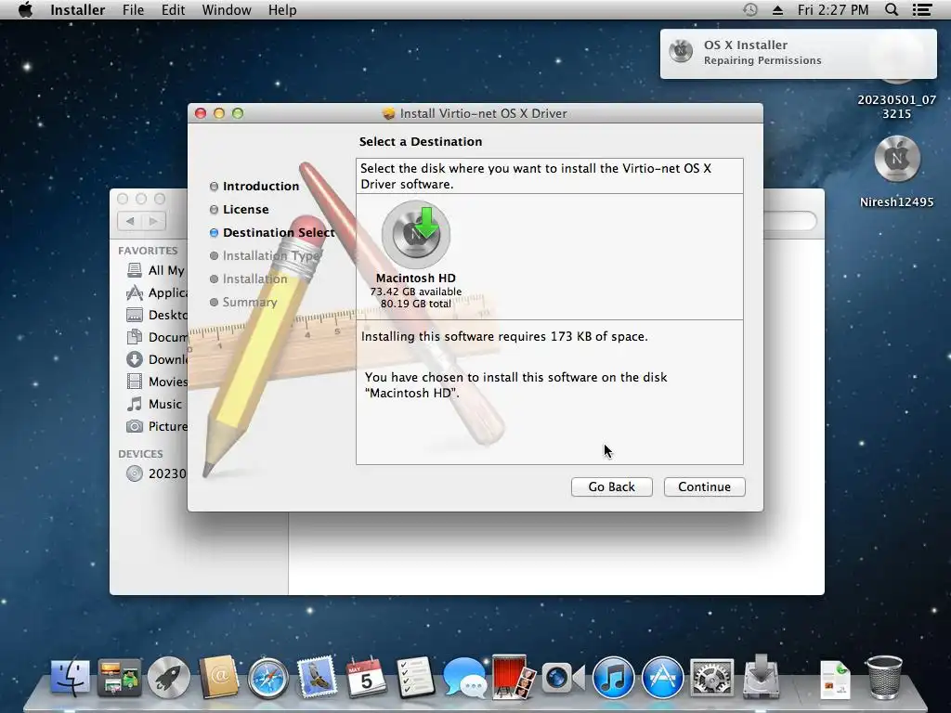Click the installer window title icon

(389, 113)
